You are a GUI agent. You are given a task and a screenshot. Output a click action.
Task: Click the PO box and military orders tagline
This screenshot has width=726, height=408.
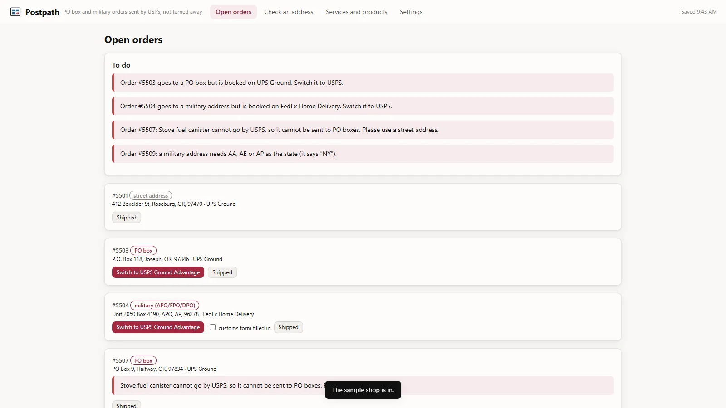[132, 12]
